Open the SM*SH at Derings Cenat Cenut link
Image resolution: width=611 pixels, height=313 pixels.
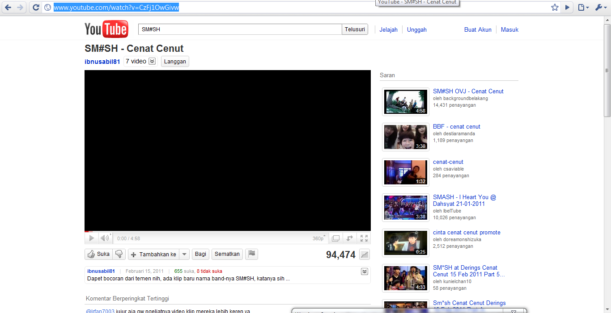tap(469, 271)
